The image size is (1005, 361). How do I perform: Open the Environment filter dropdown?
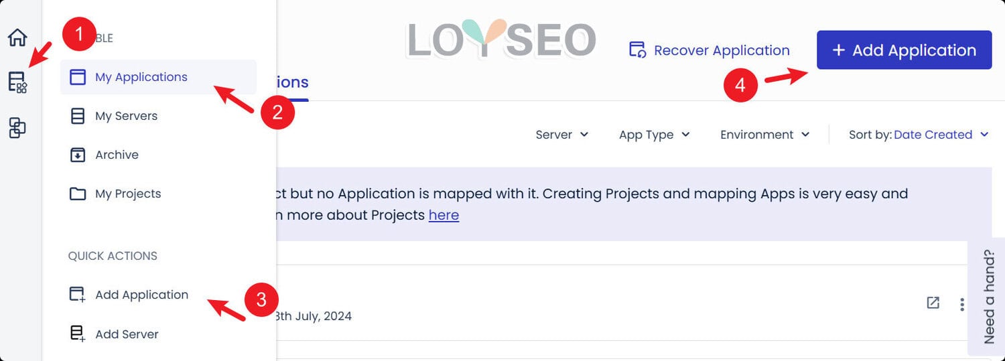tap(764, 135)
